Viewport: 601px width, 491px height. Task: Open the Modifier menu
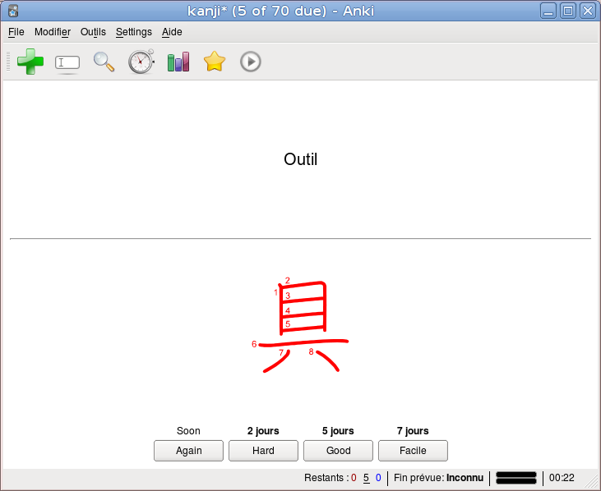pyautogui.click(x=53, y=32)
